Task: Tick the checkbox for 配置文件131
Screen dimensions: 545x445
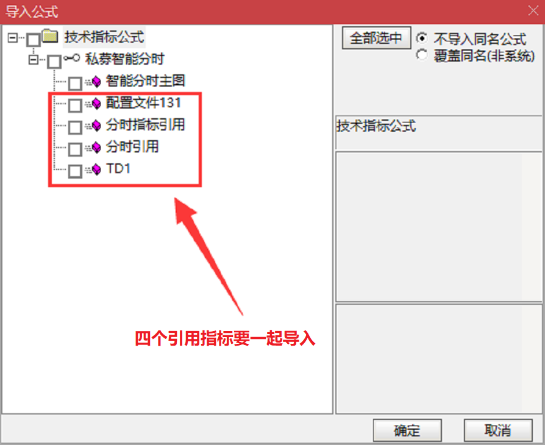Action: coord(75,105)
